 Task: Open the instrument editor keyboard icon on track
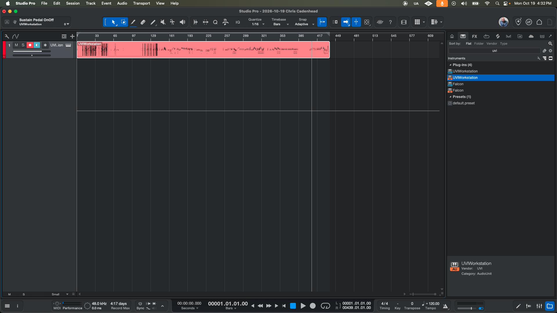(68, 45)
